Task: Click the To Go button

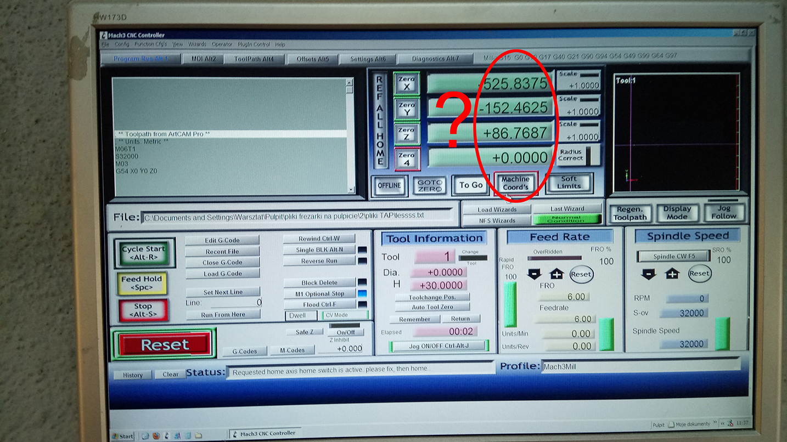Action: coord(470,185)
